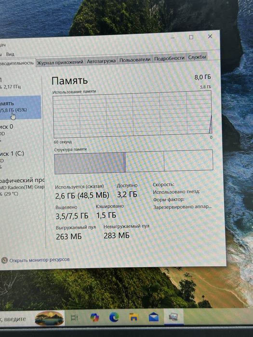
Task: Maximize the Task Manager window
Action: [191, 37]
